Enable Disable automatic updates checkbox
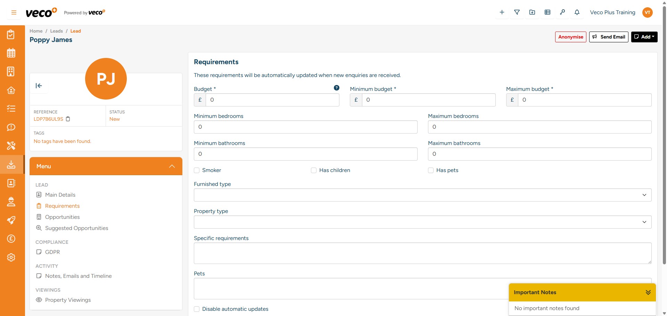This screenshot has height=316, width=667. pyautogui.click(x=197, y=309)
